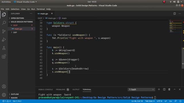Open the volume indicator in top bar
This screenshot has width=184, height=103.
[x=175, y=2]
